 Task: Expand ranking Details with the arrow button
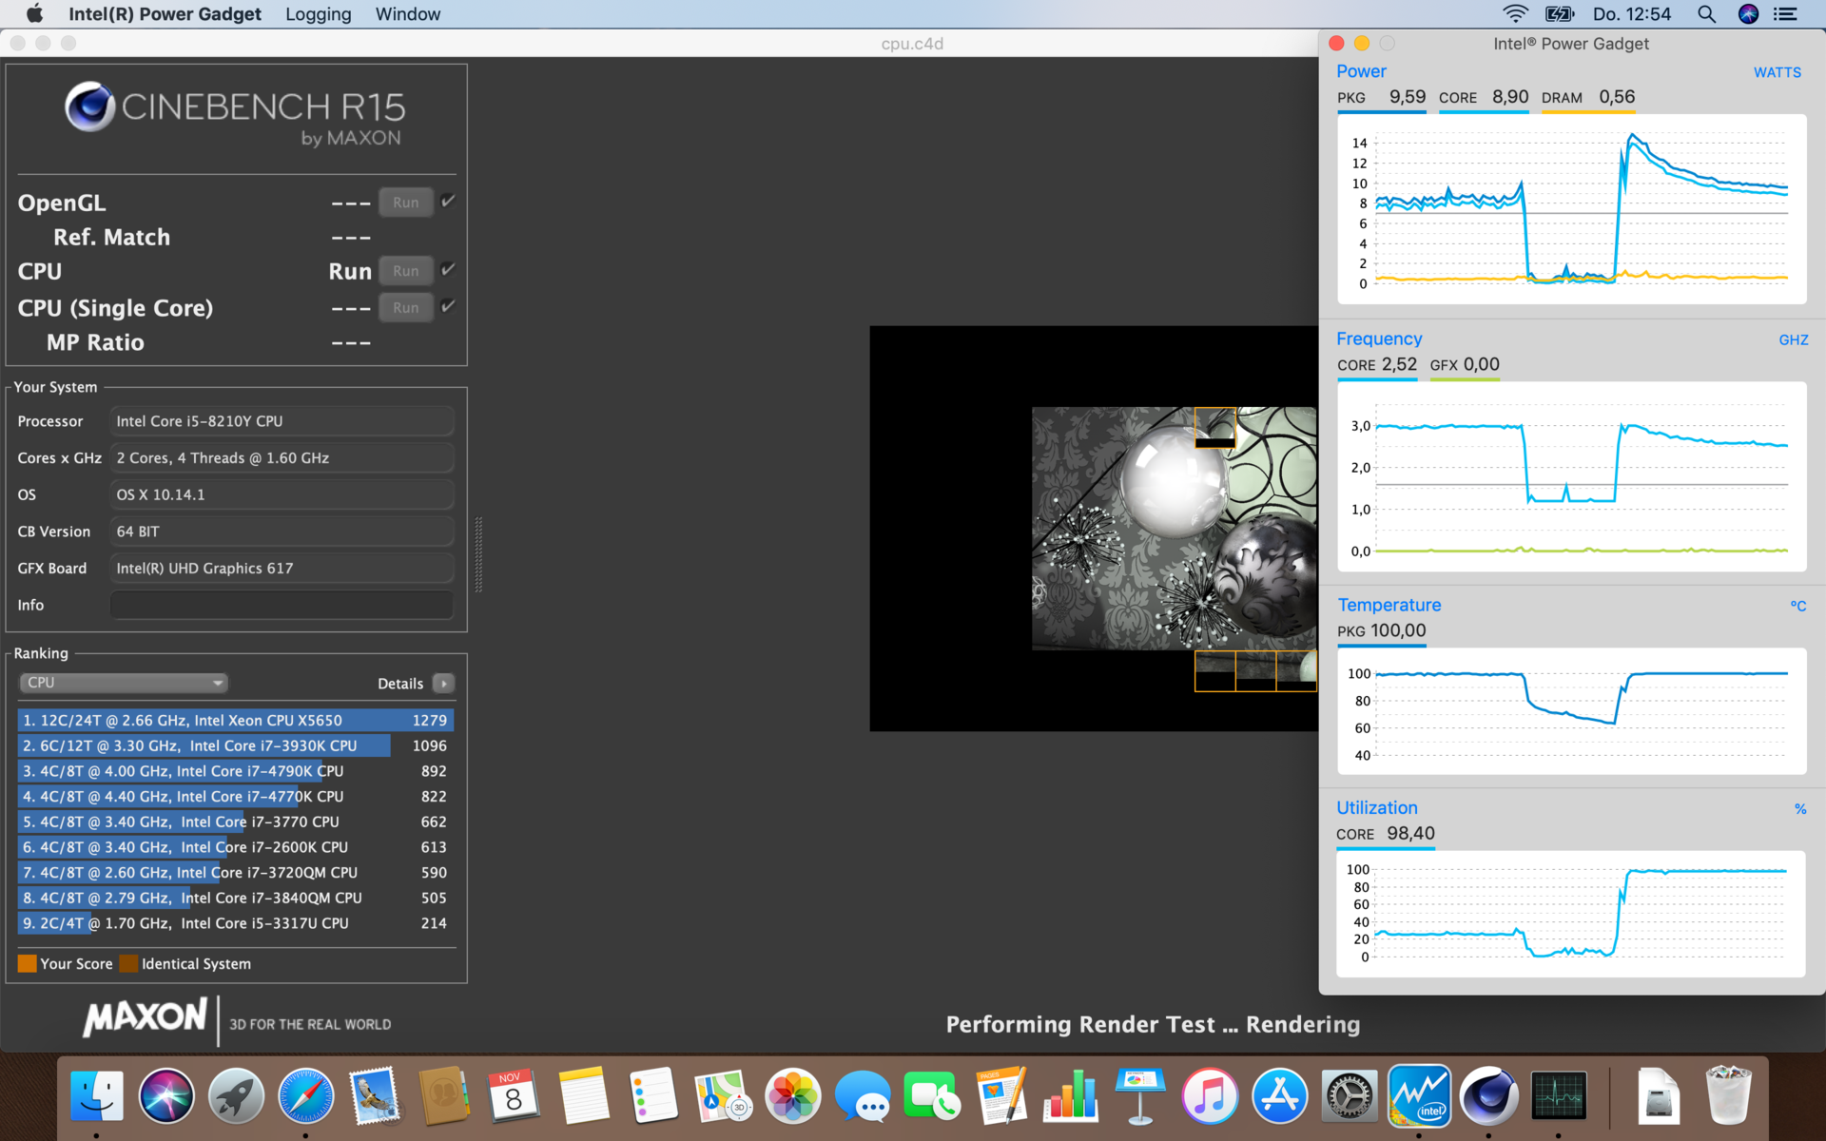pyautogui.click(x=443, y=684)
